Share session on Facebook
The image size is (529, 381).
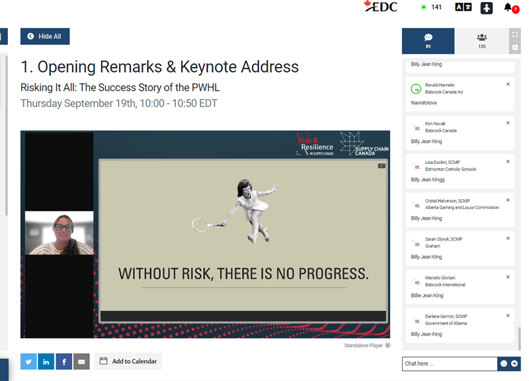point(63,361)
